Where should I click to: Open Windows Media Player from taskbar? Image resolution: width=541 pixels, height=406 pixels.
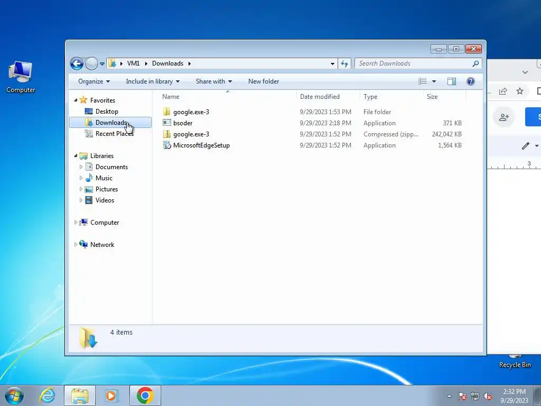[x=112, y=395]
